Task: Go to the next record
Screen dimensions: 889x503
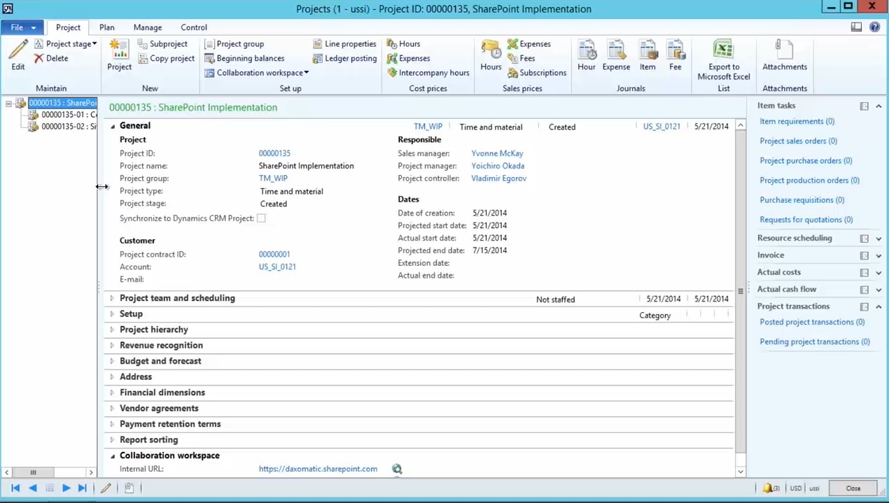Action: [x=66, y=488]
